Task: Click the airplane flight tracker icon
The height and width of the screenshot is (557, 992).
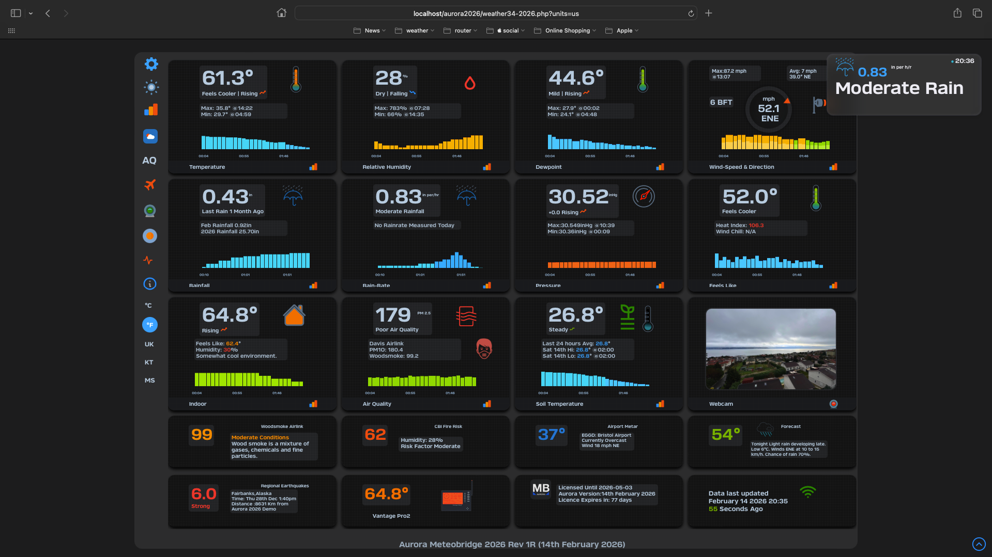Action: pyautogui.click(x=150, y=184)
